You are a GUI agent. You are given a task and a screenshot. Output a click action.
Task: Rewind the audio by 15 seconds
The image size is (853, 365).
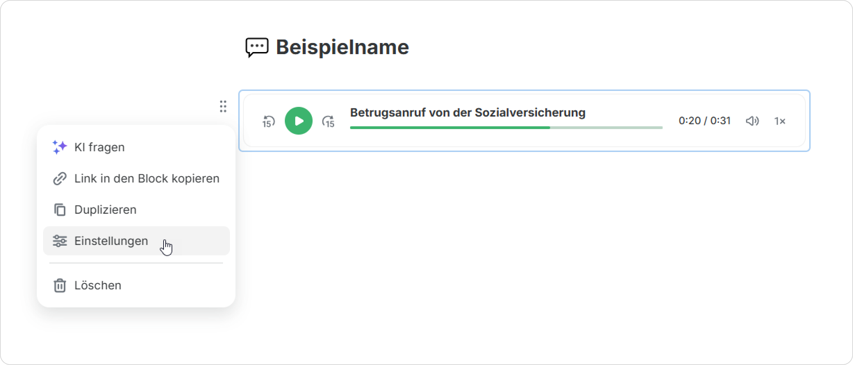(268, 121)
